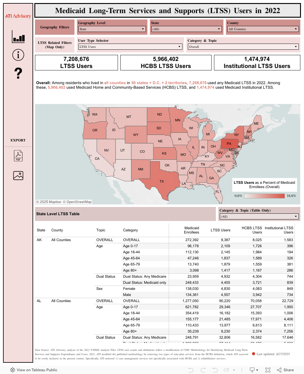
Task: Toggle full screen mode
Action: [x=268, y=370]
